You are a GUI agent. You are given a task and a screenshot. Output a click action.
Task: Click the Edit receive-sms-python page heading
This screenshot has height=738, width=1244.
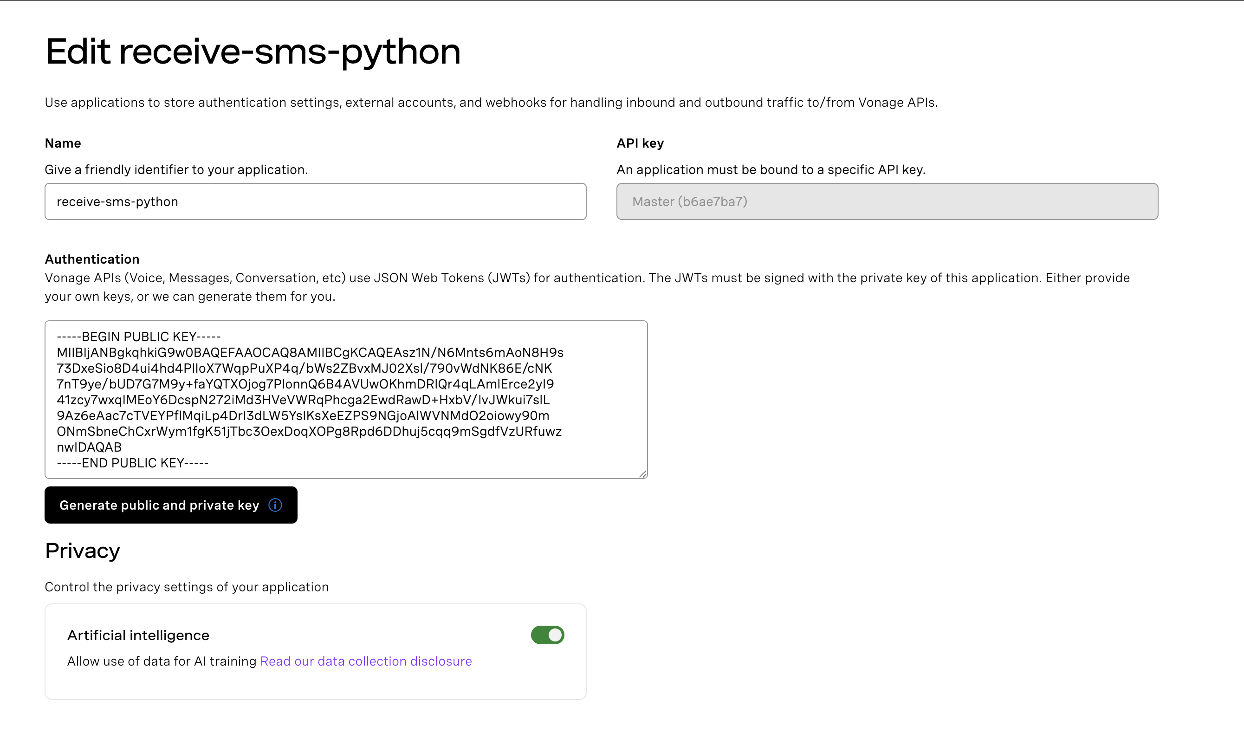(x=253, y=52)
